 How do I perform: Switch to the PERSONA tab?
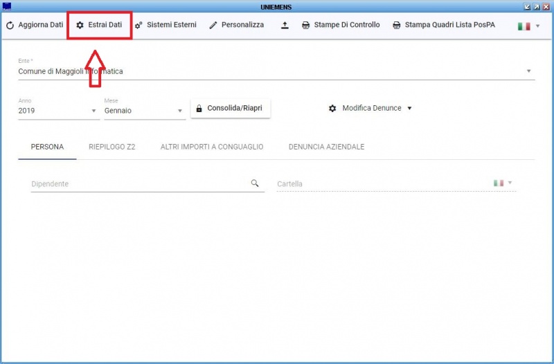(47, 147)
